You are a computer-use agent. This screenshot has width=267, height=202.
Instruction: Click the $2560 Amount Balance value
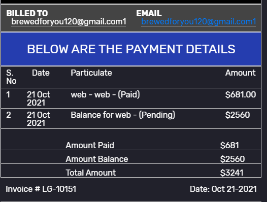pos(232,159)
